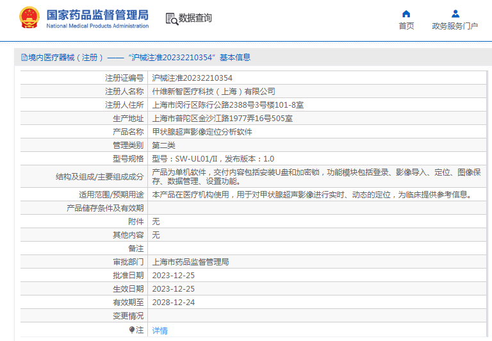Image resolution: width=492 pixels, height=341 pixels.
Task: Go to 首页 label
Action: 406,26
